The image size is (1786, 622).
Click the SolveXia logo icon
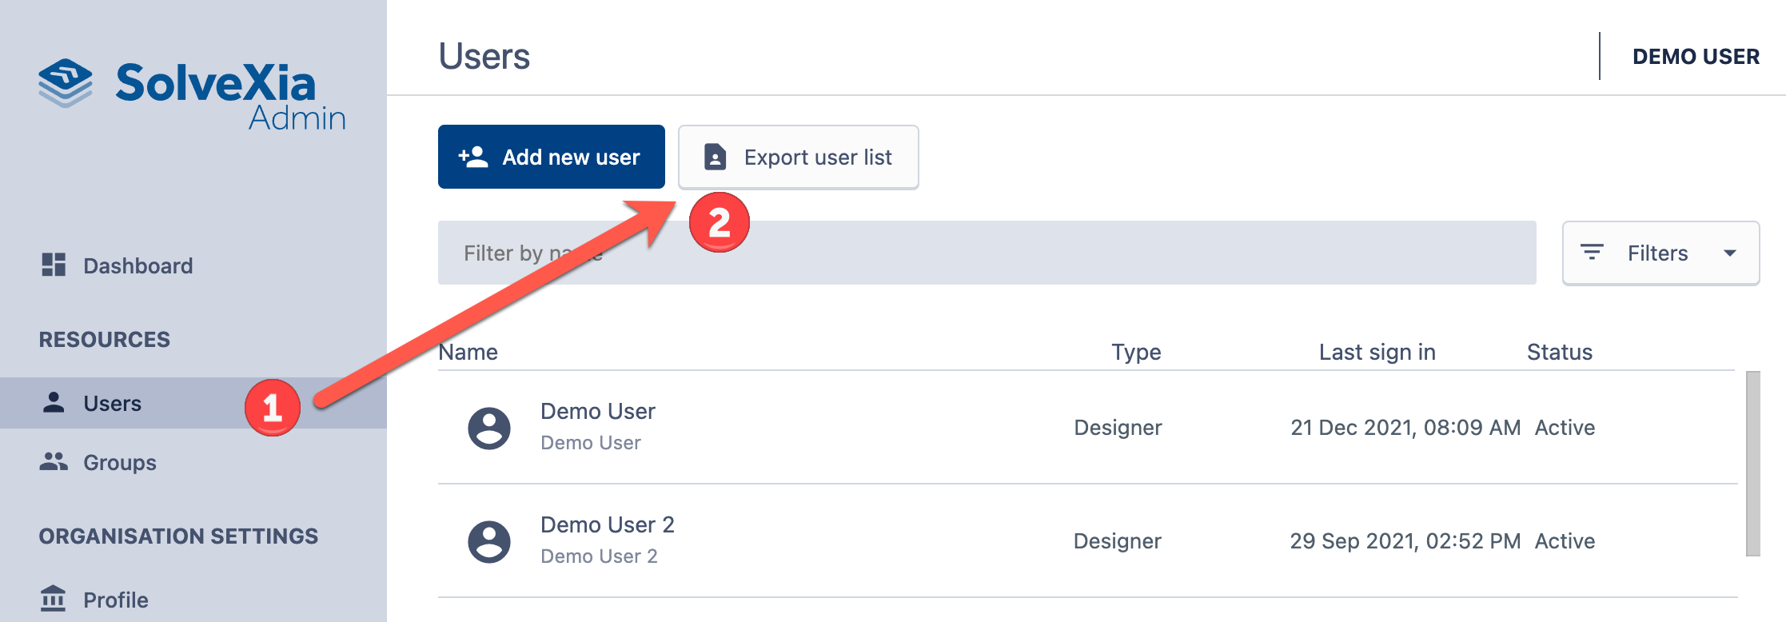pyautogui.click(x=66, y=82)
